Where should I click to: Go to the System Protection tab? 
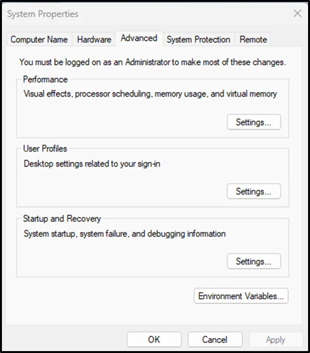[x=198, y=39]
